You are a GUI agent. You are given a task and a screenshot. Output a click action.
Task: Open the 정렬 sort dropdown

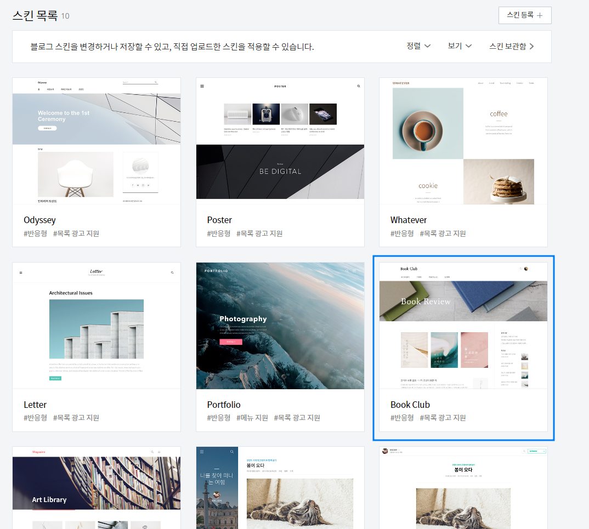418,46
